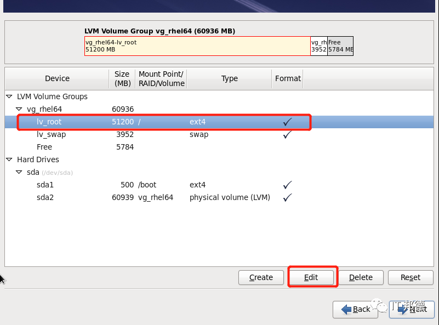
Task: Click the vg_rhel64 volume text of sda2
Action: pos(156,198)
